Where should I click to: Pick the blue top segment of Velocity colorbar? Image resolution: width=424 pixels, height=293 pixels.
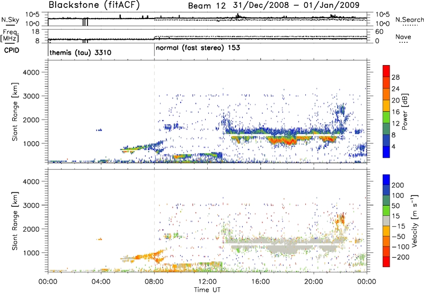click(x=386, y=180)
